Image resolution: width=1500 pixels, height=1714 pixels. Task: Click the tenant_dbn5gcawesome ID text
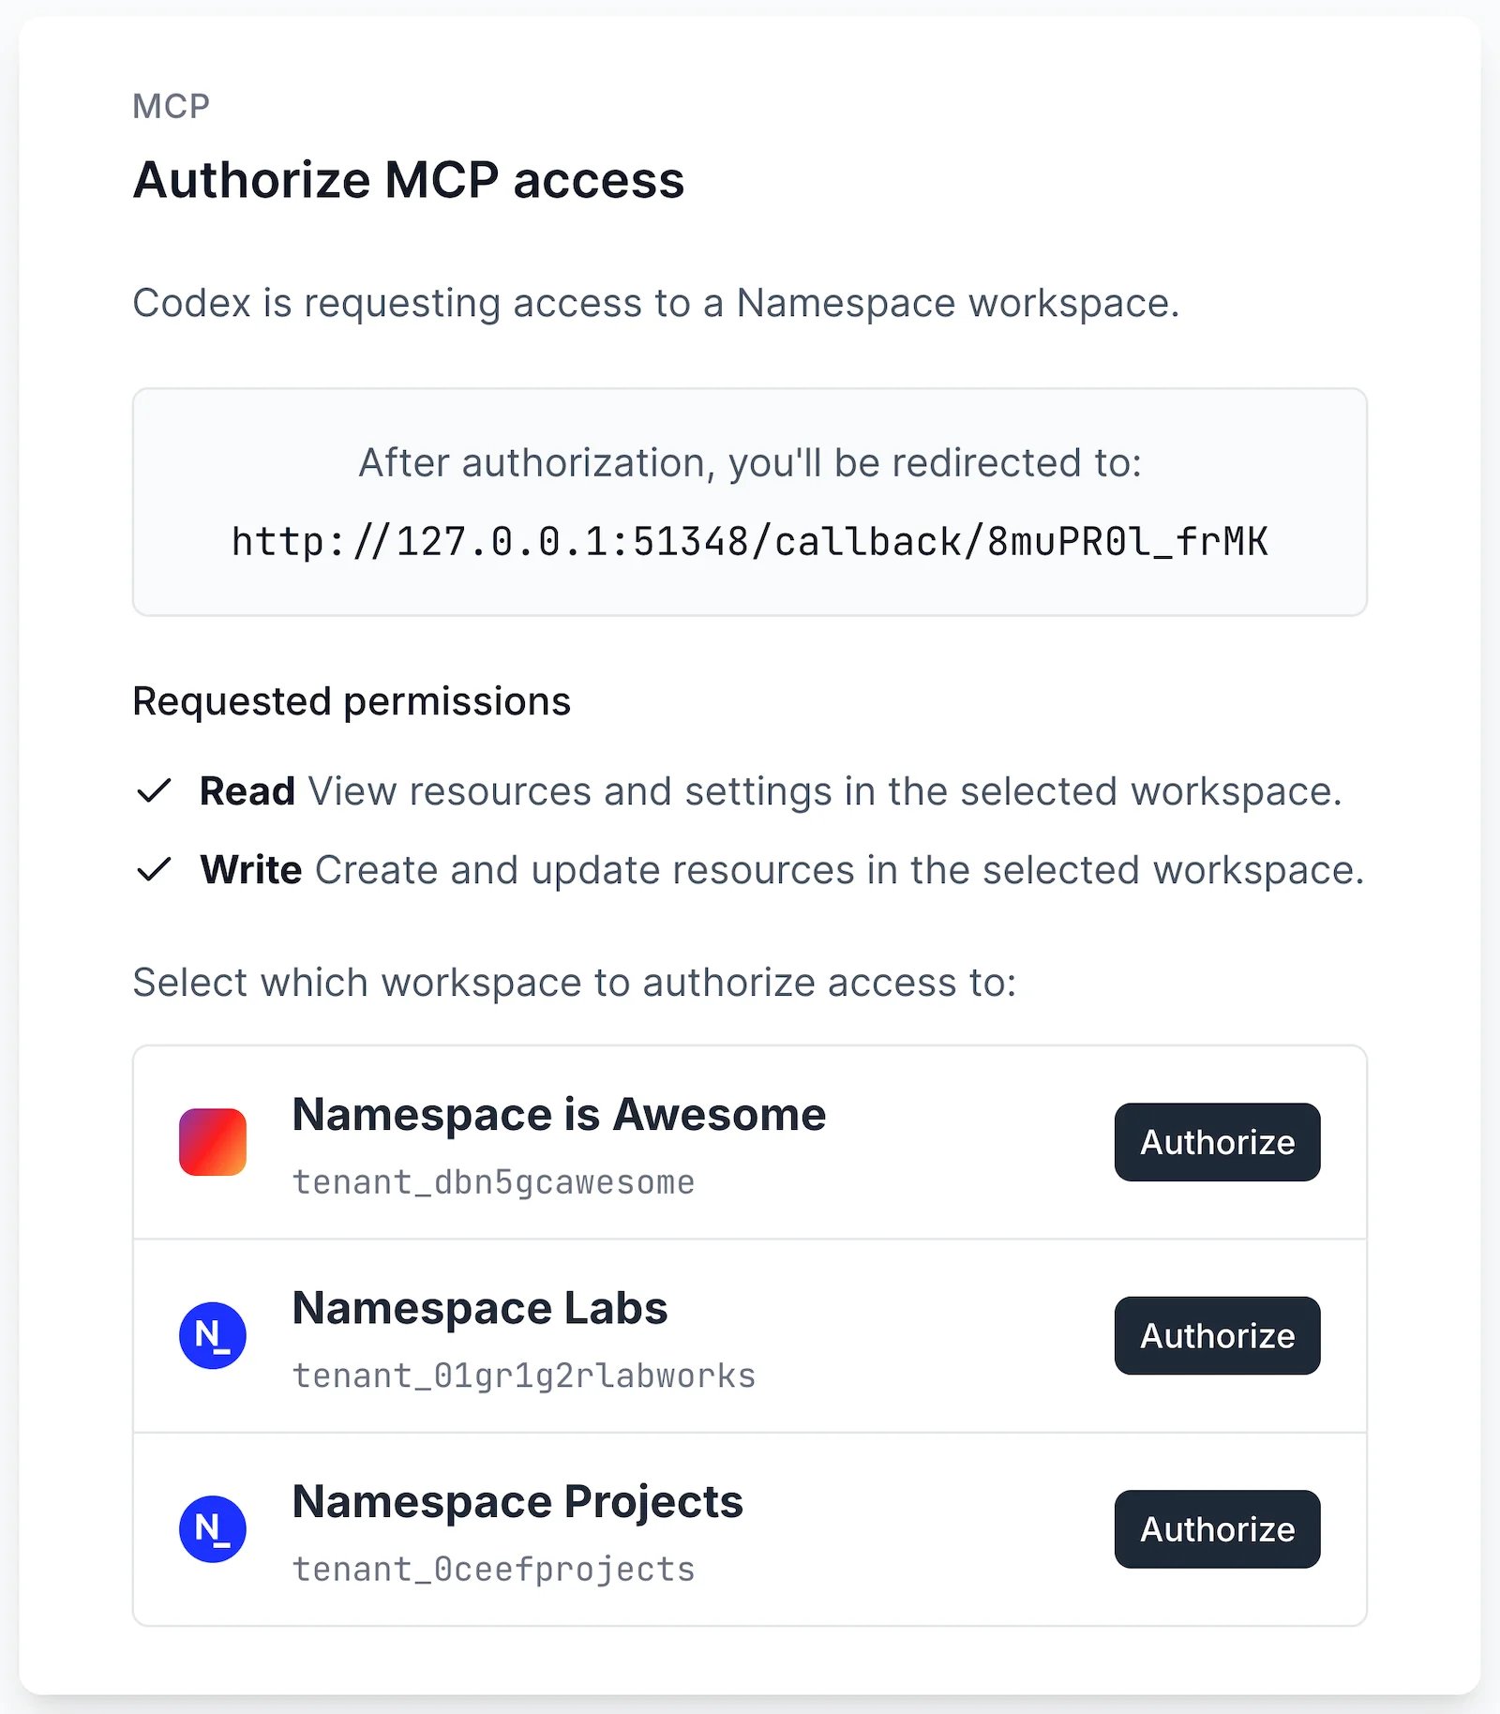coord(494,1182)
